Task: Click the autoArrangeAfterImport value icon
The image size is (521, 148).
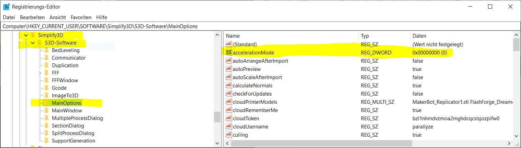Action: (x=229, y=61)
